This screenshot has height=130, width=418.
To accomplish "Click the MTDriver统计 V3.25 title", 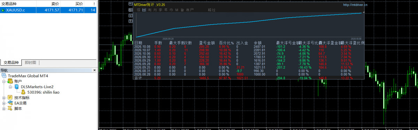I will point(150,5).
